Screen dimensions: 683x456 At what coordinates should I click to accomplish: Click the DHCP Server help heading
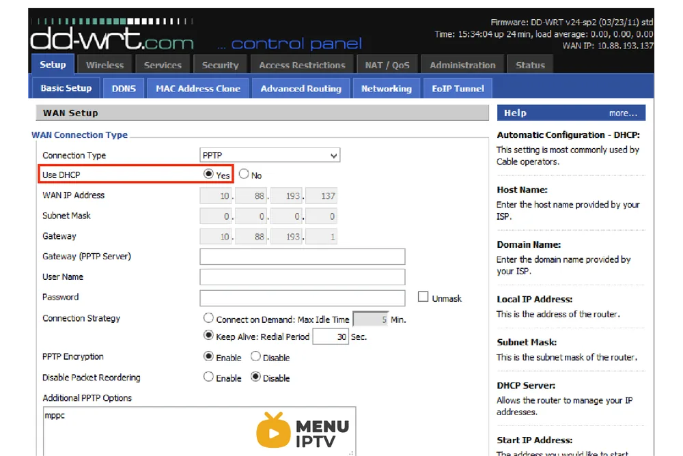pos(526,386)
